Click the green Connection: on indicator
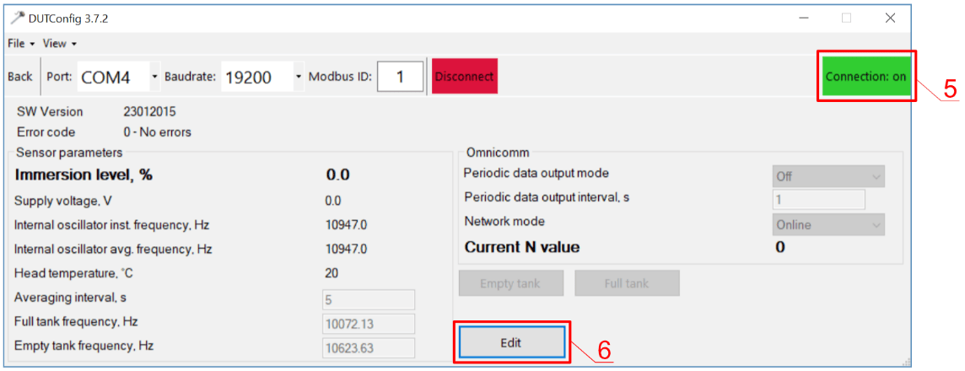 [x=865, y=77]
